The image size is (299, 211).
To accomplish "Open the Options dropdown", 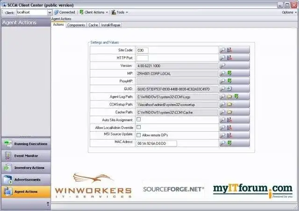I will [x=289, y=13].
